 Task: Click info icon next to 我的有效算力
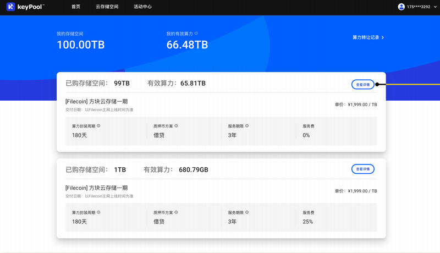pos(196,34)
